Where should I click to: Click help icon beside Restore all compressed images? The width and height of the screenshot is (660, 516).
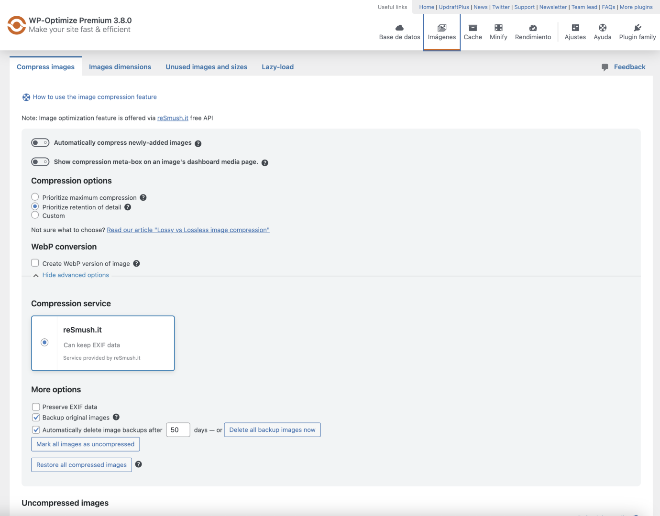139,464
